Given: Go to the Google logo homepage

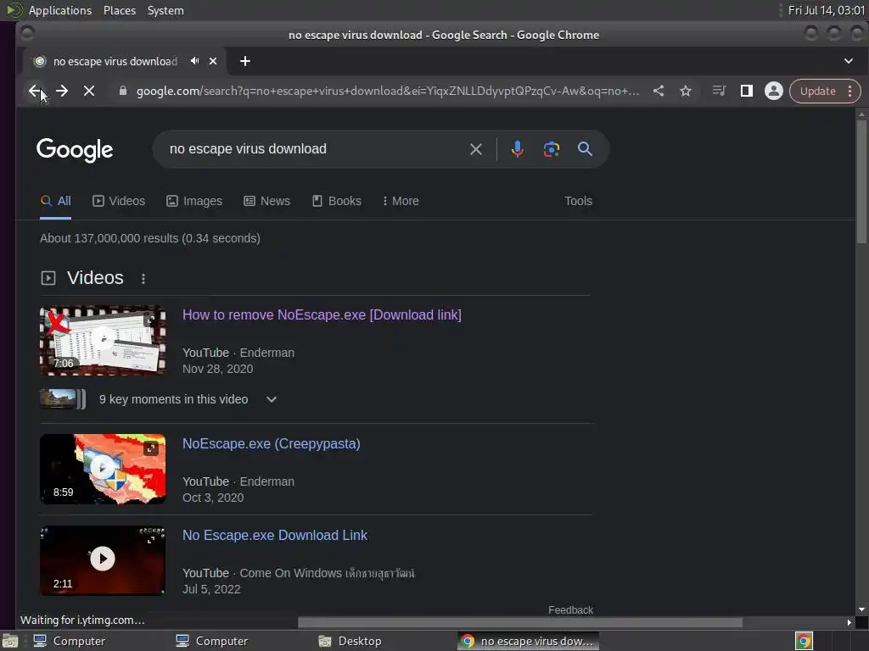Looking at the screenshot, I should [75, 150].
